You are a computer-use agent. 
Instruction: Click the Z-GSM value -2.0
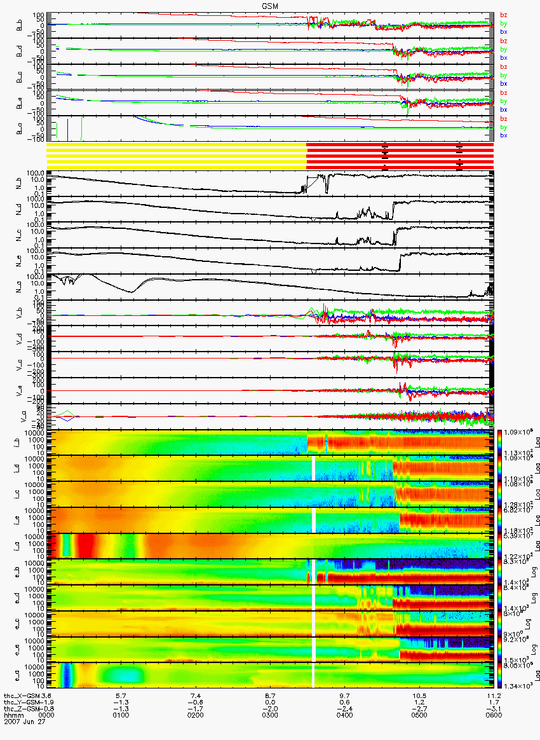coord(269,709)
